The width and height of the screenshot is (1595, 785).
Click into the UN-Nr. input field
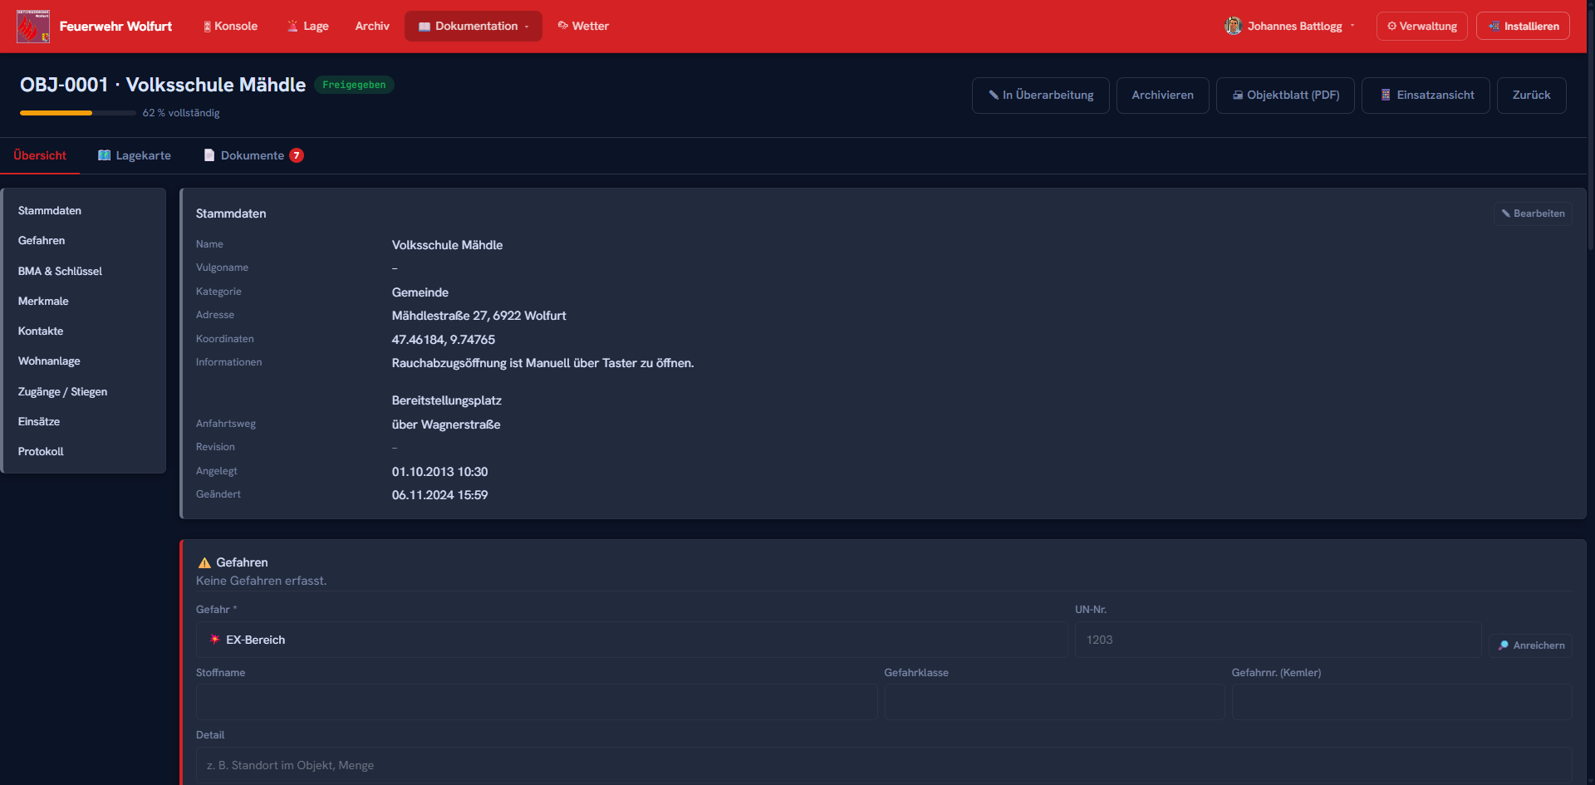[x=1278, y=640]
